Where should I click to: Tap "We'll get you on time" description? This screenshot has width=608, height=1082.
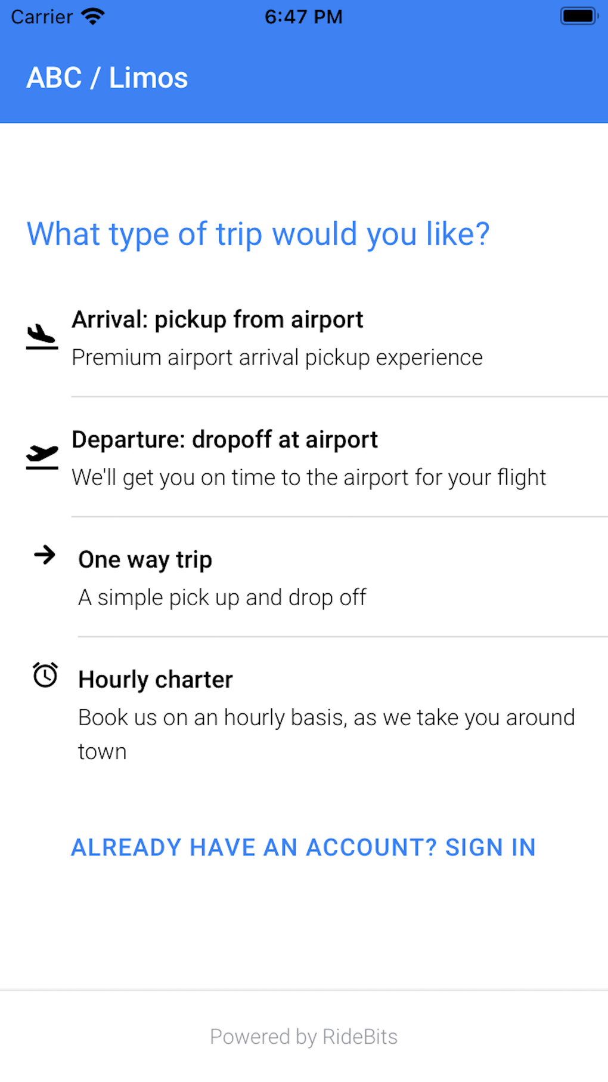point(309,477)
